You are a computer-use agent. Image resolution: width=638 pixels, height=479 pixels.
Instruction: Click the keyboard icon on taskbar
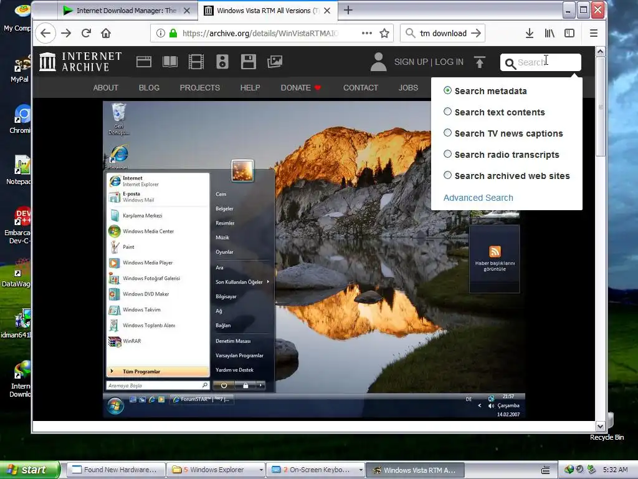click(x=546, y=470)
